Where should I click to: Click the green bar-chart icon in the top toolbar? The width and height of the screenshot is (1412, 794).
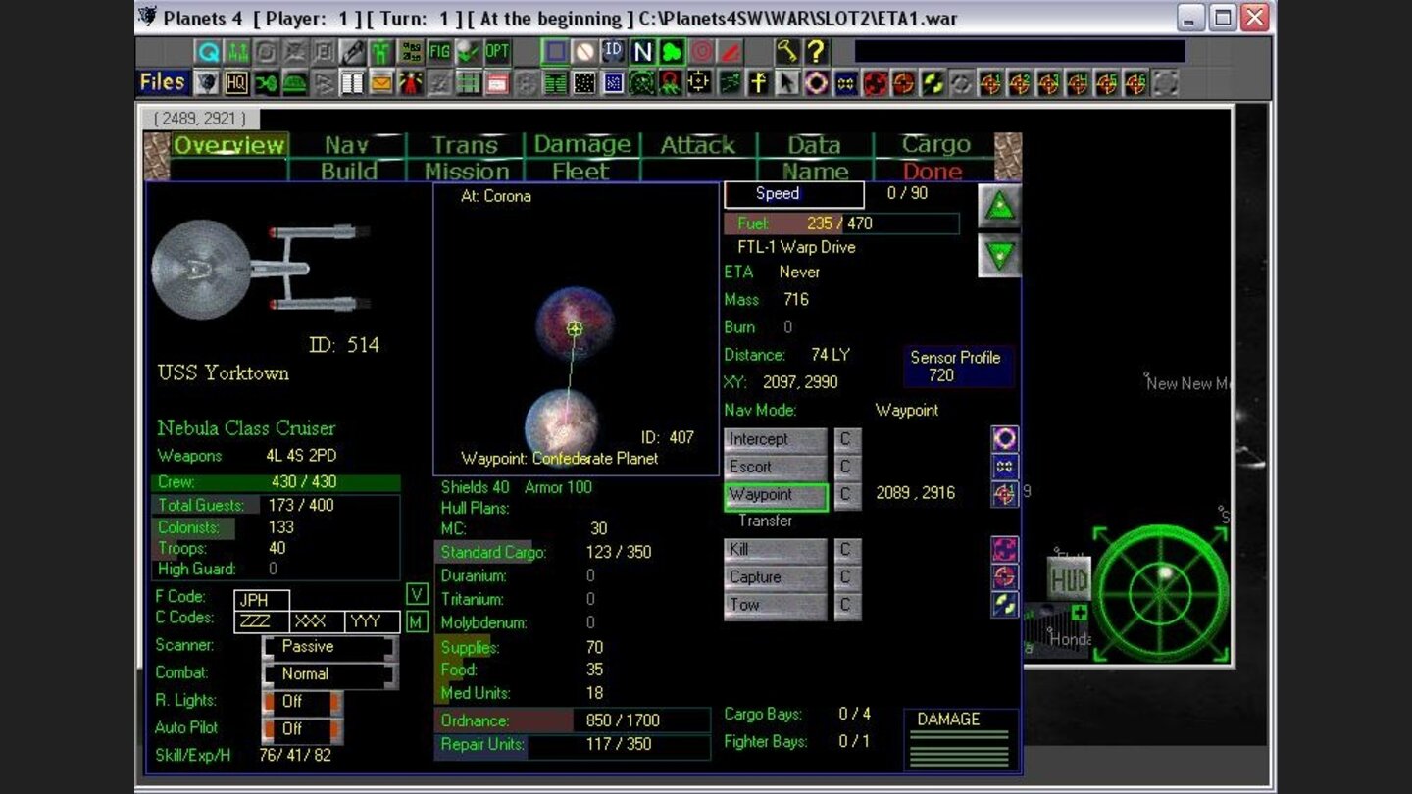[236, 51]
